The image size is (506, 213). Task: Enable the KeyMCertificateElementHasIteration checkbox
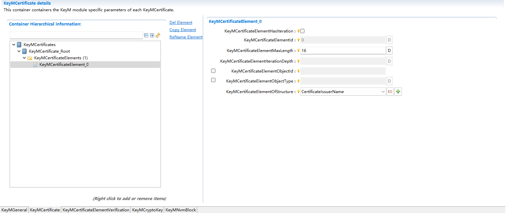(x=302, y=31)
